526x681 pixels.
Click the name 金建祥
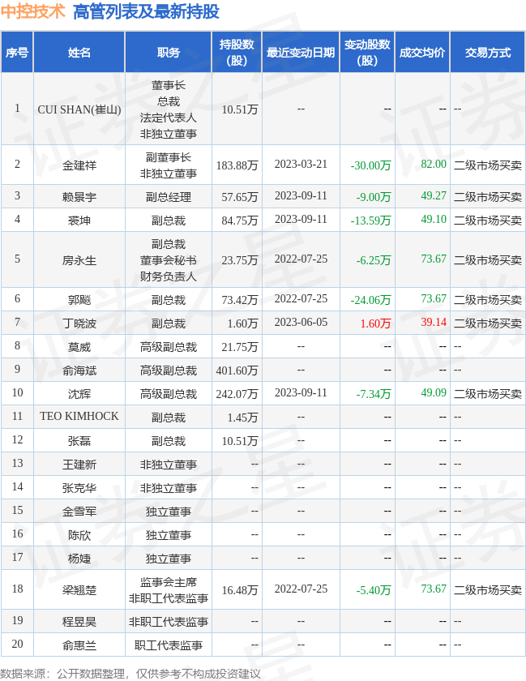79,165
